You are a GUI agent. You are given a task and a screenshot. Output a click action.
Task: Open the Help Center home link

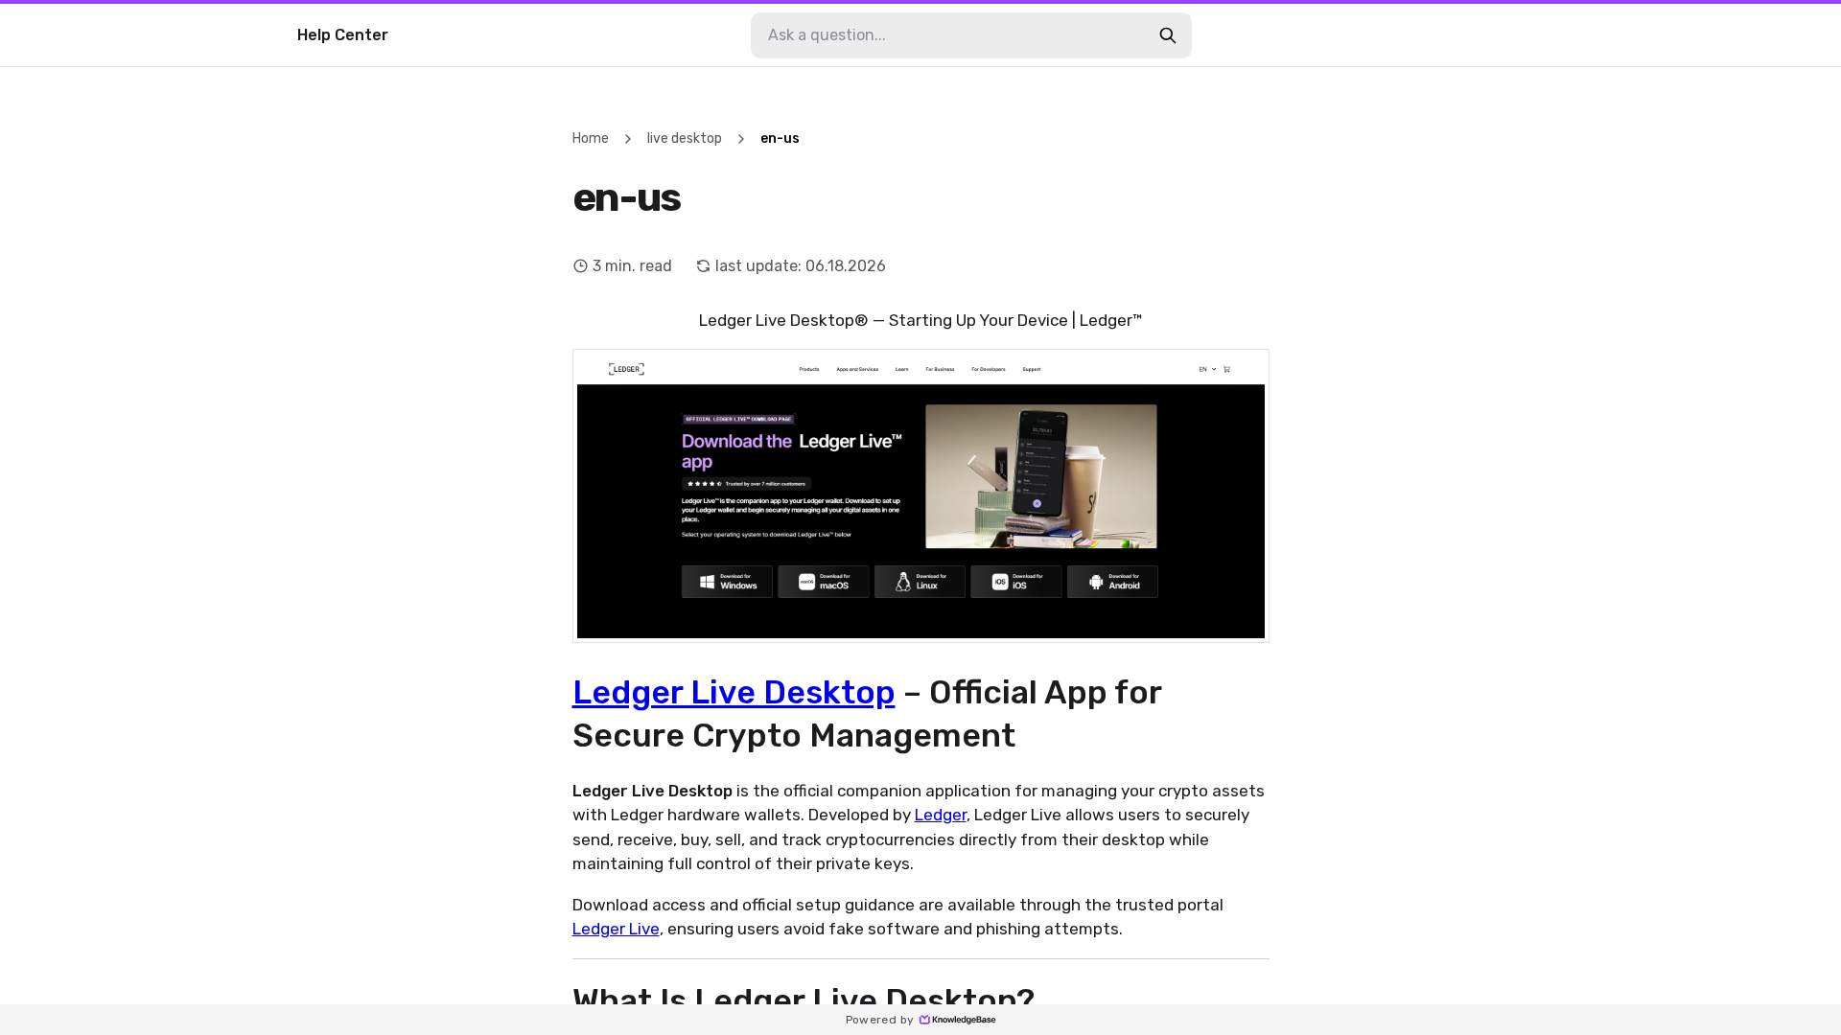342,35
